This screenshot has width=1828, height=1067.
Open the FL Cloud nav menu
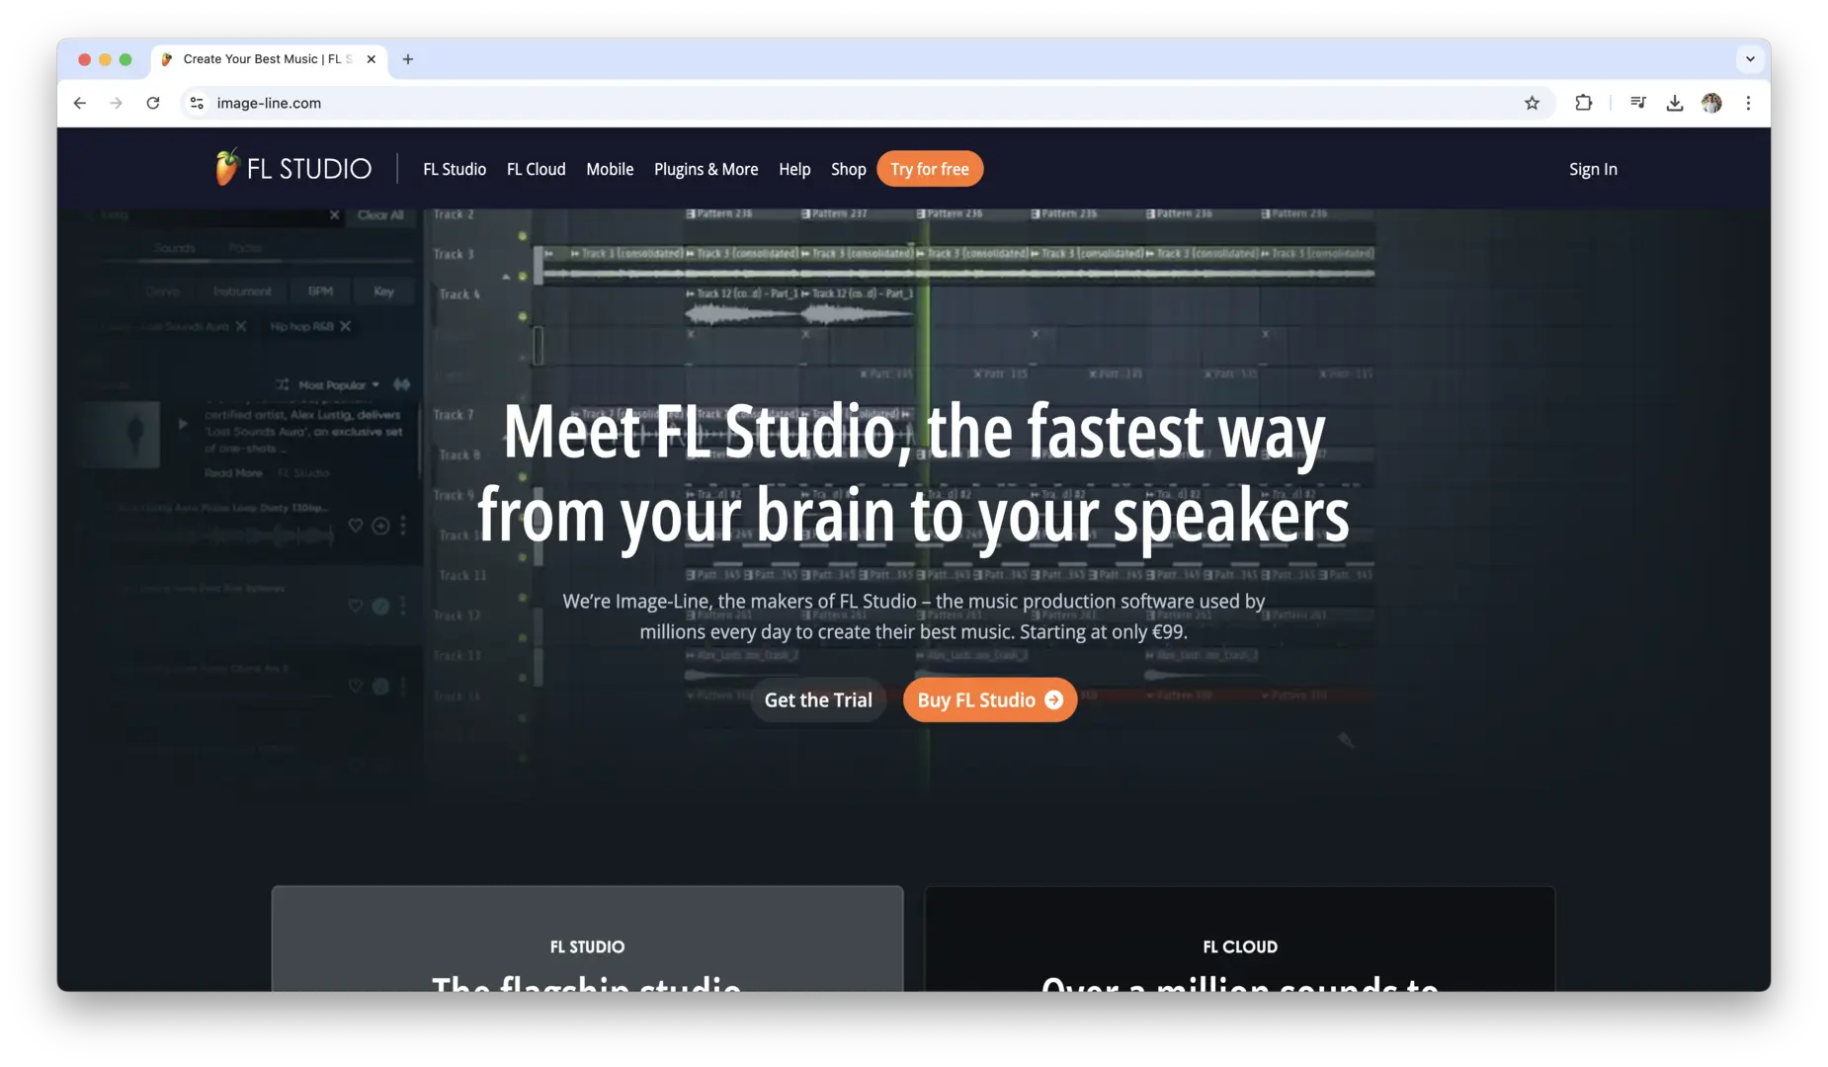pyautogui.click(x=537, y=169)
